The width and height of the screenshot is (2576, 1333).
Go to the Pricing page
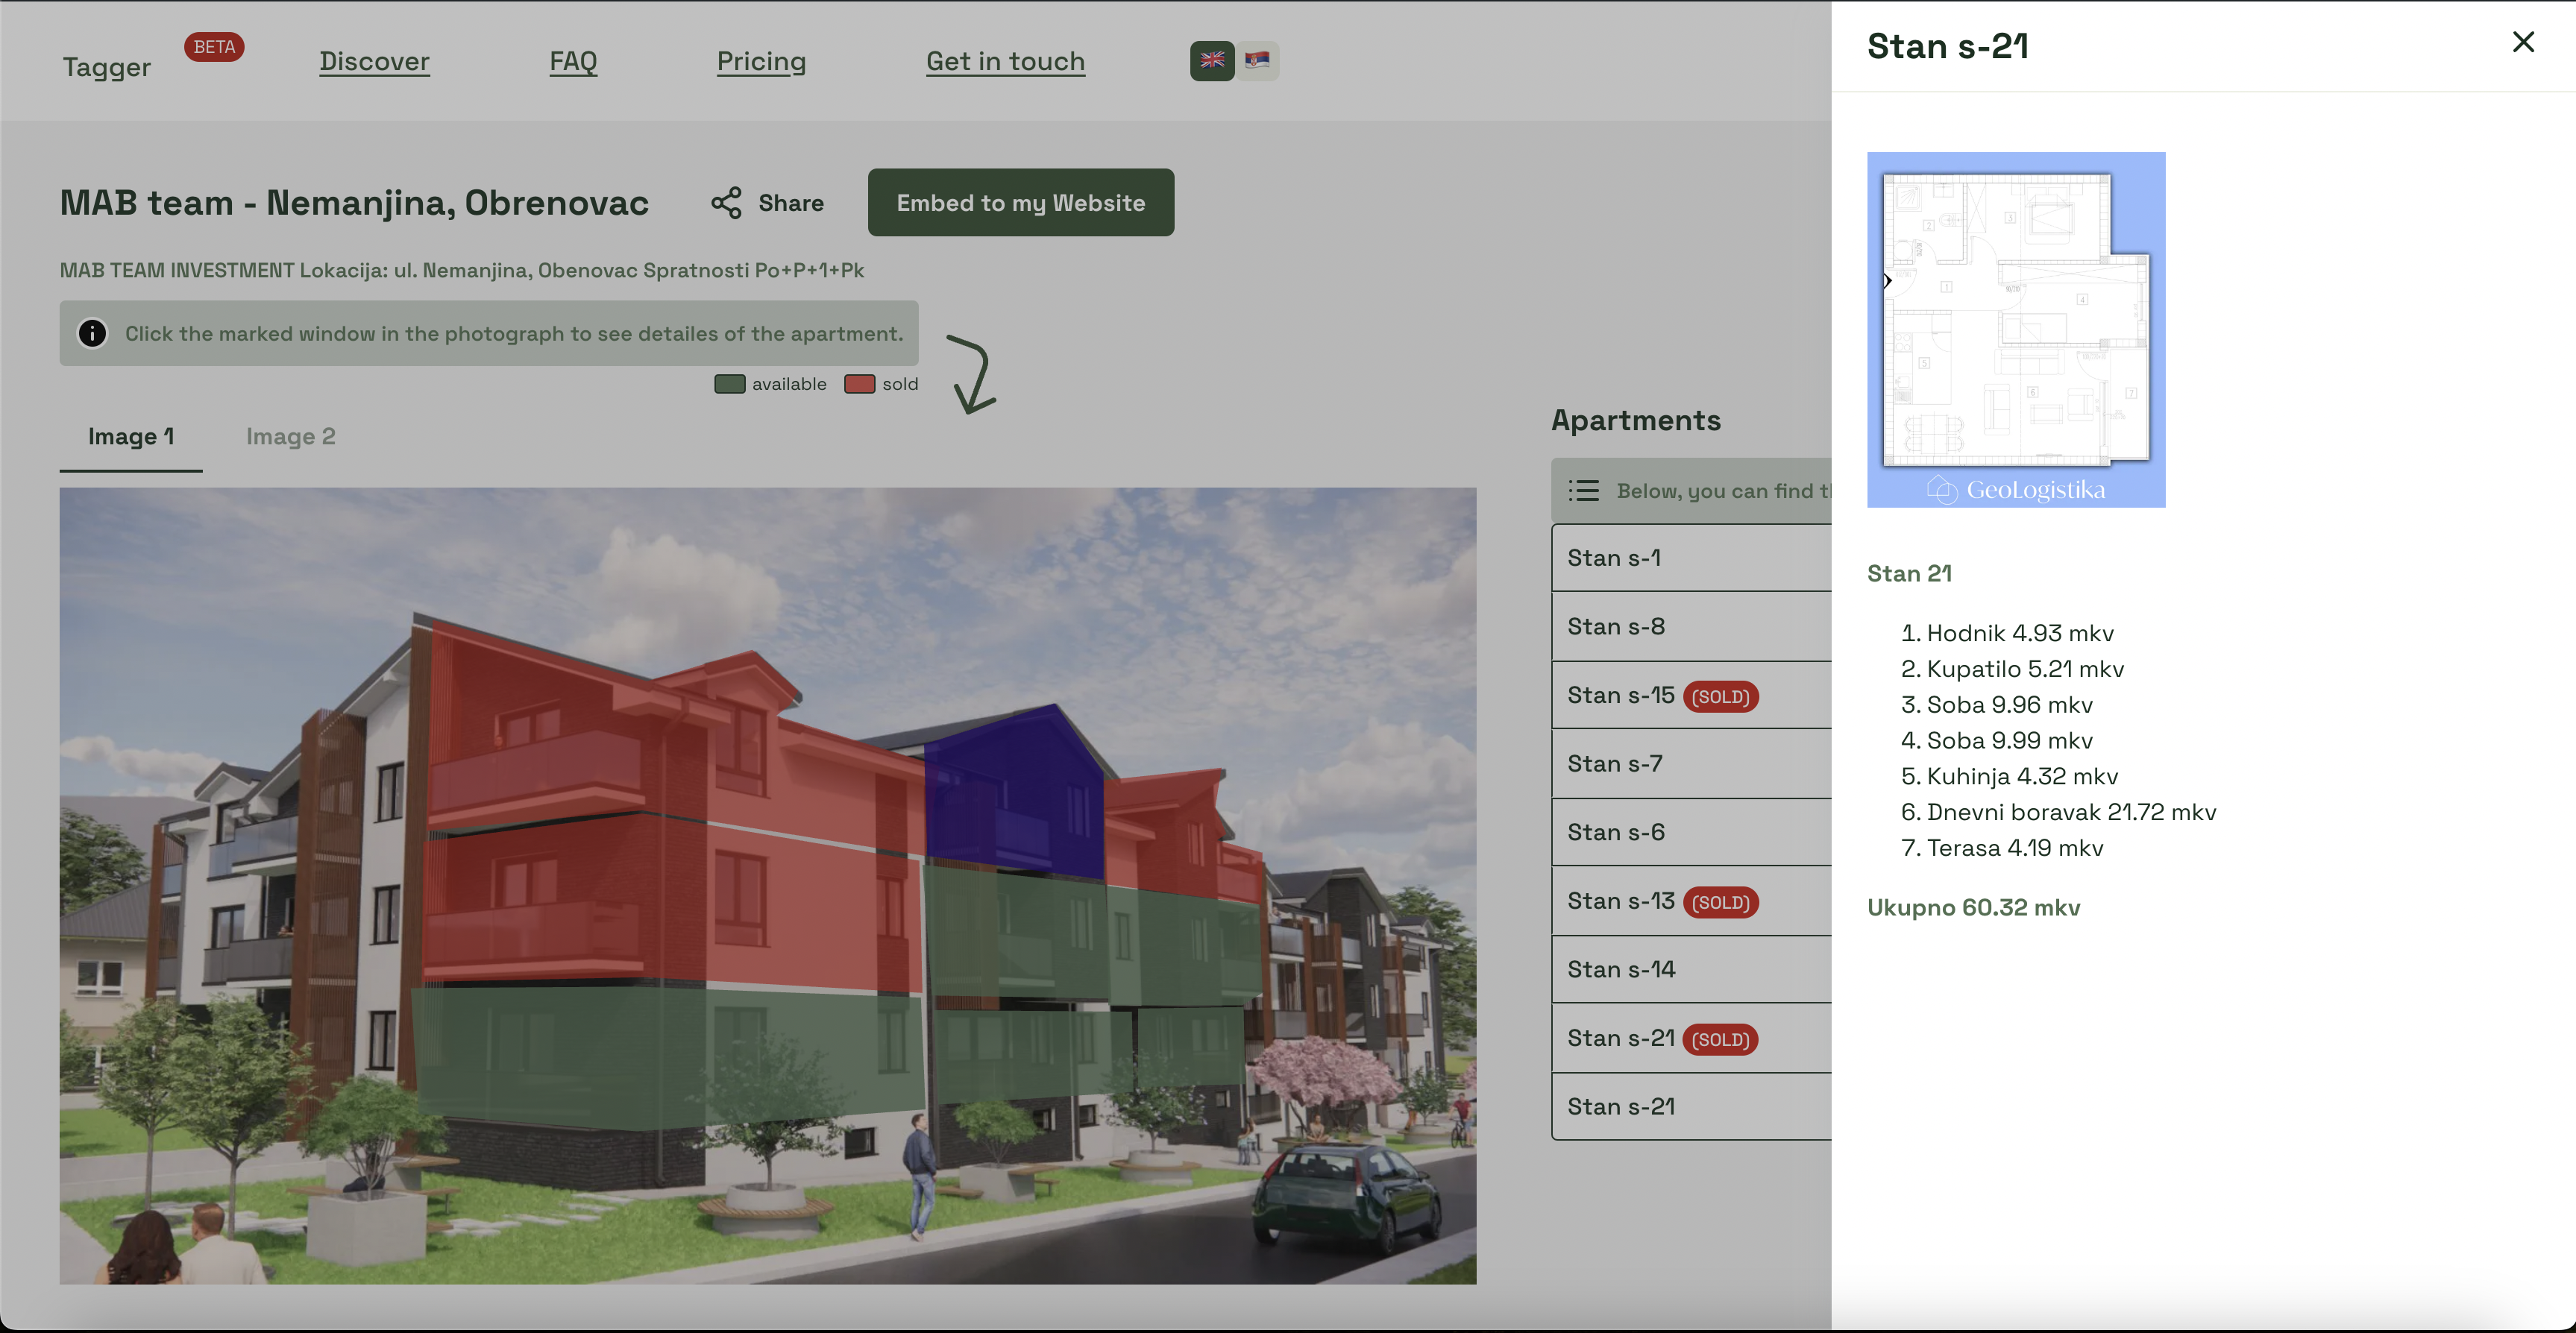click(761, 61)
